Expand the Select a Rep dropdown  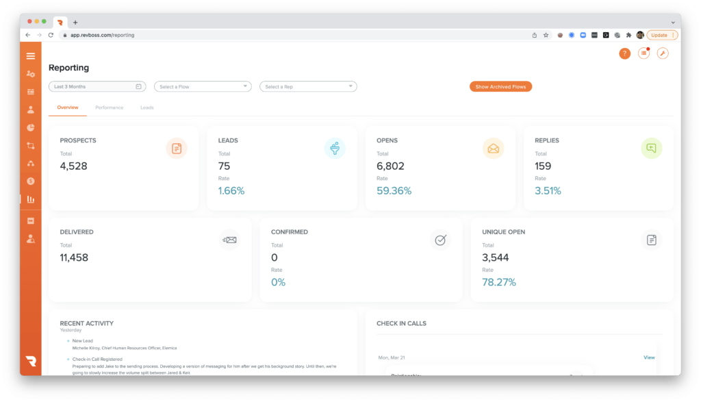click(x=309, y=87)
